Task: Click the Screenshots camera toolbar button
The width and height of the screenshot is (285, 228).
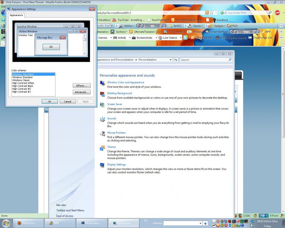Action: coord(142,38)
